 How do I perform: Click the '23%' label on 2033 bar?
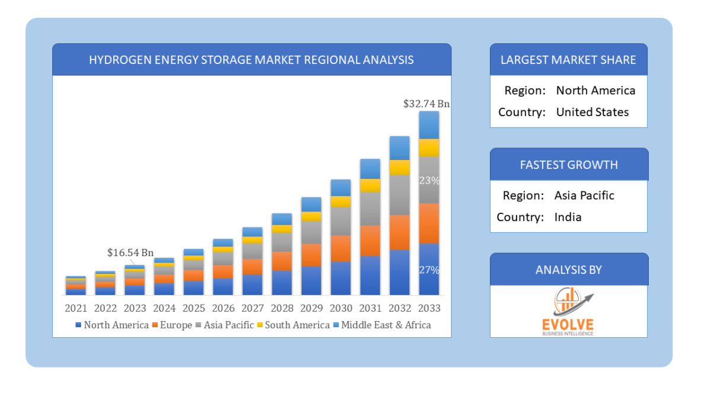pyautogui.click(x=430, y=180)
